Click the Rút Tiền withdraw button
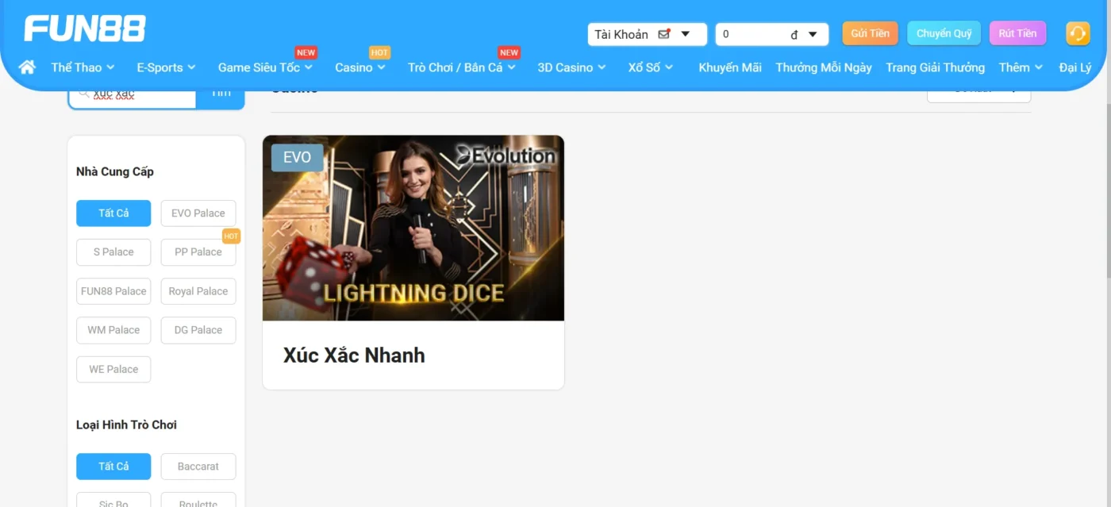This screenshot has height=507, width=1111. point(1017,33)
